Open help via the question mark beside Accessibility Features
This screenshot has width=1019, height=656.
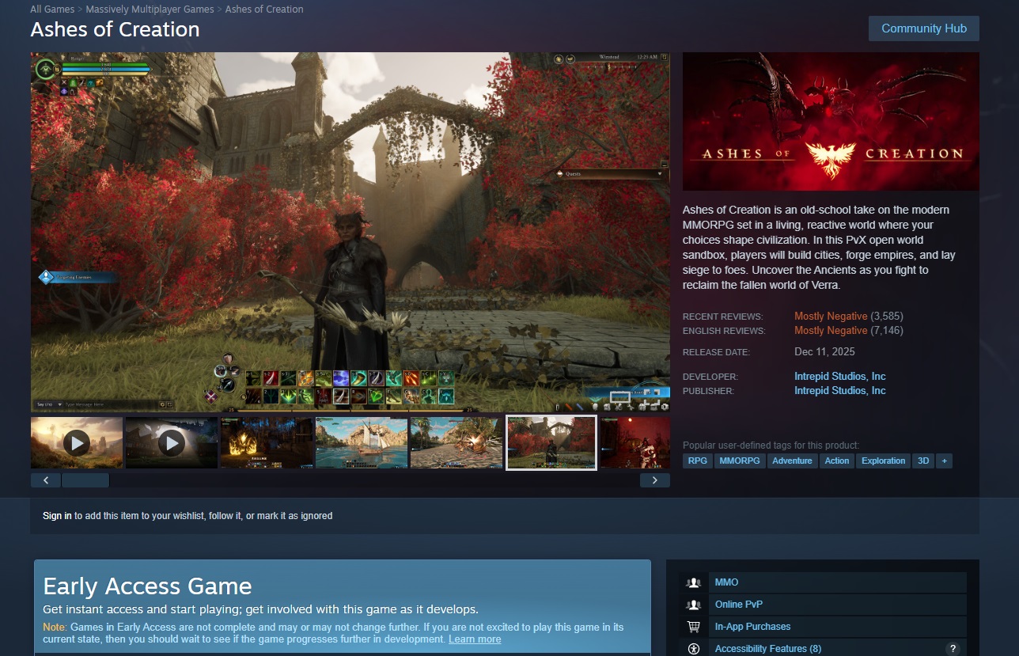(954, 648)
